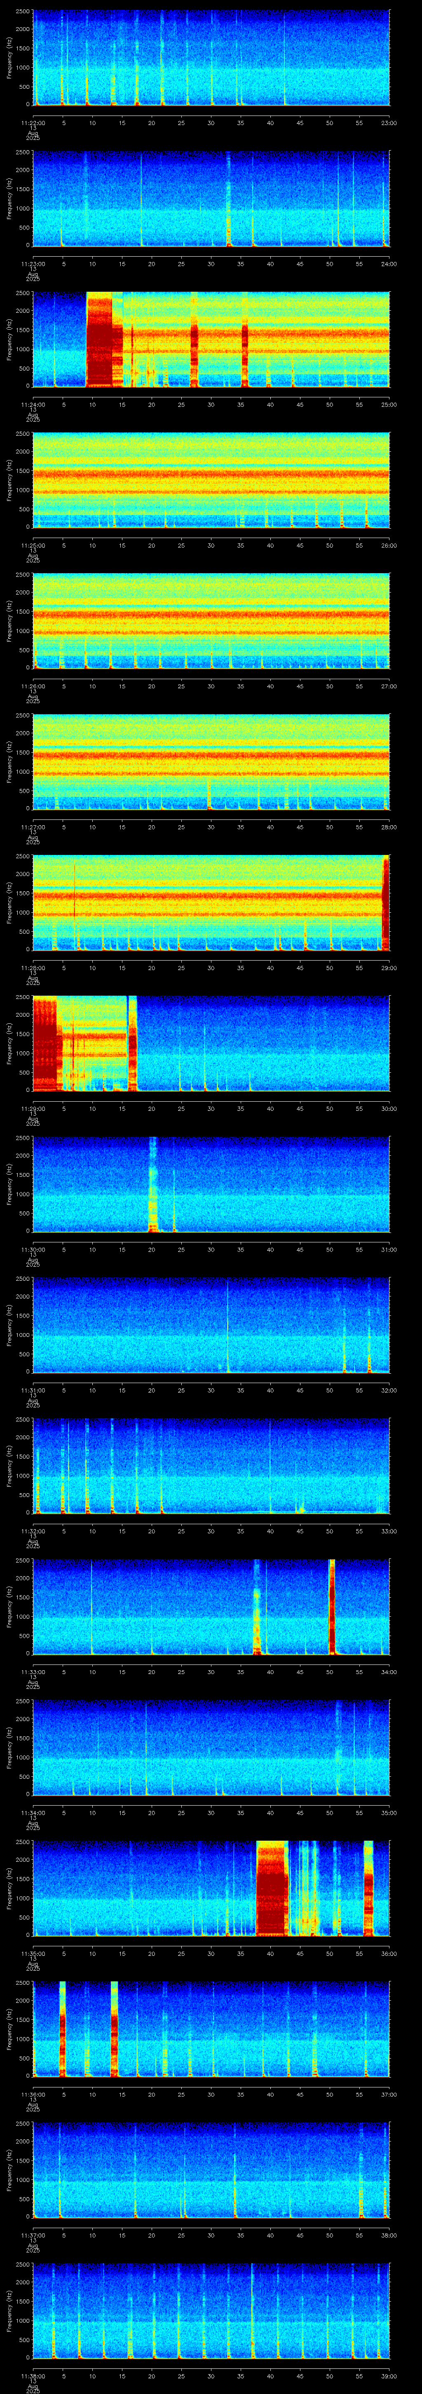
Task: Select the spectrogram panel starting at 11:29:00
Action: click(211, 1044)
